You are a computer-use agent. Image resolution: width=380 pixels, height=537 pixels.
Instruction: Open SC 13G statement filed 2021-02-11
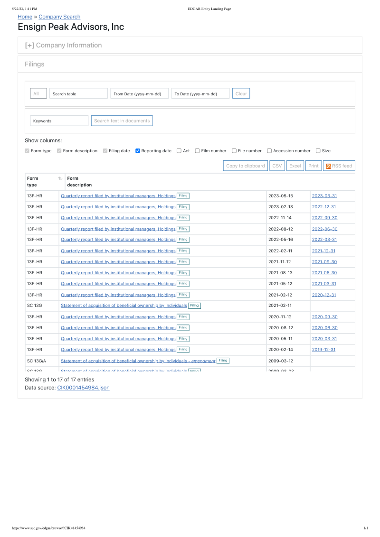[124, 306]
